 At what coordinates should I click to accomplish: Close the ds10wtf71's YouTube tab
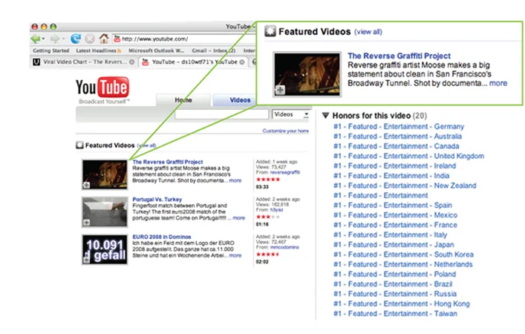(242, 62)
